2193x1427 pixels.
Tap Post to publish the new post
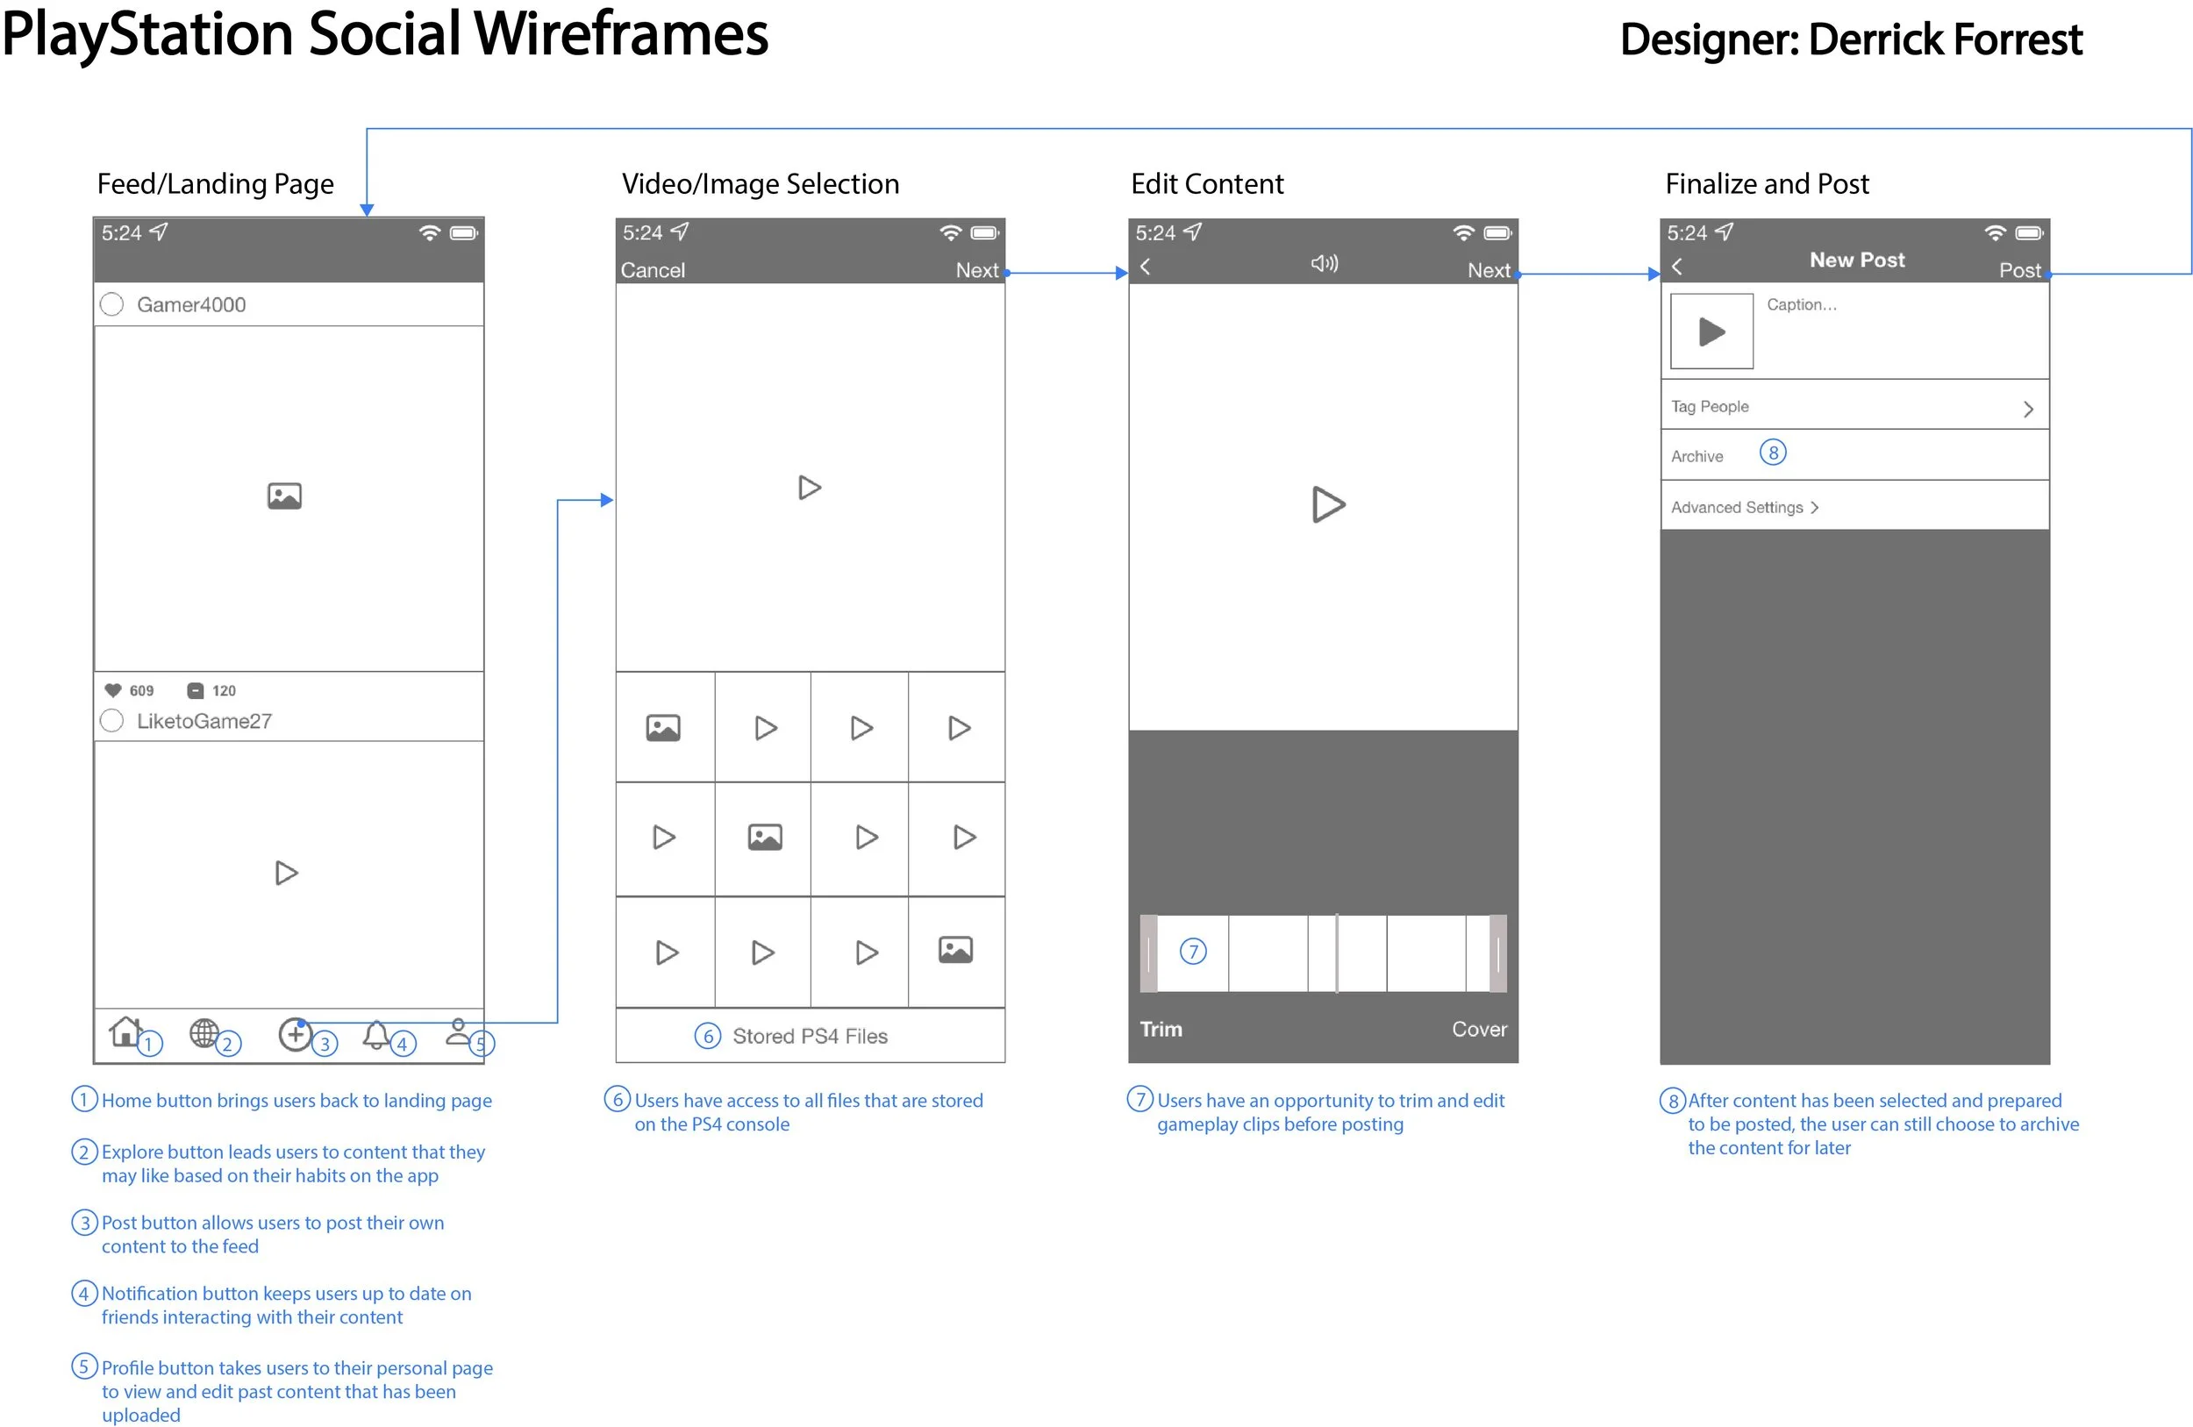click(x=2020, y=270)
